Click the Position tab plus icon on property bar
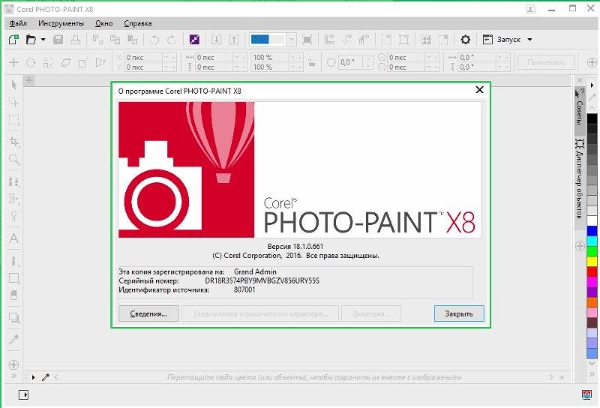The width and height of the screenshot is (600, 408). (x=13, y=62)
